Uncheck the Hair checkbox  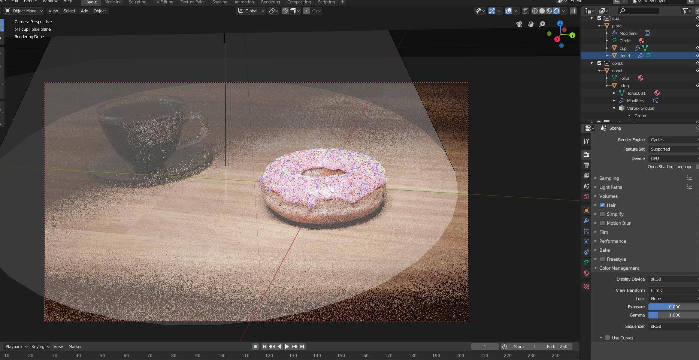point(602,205)
